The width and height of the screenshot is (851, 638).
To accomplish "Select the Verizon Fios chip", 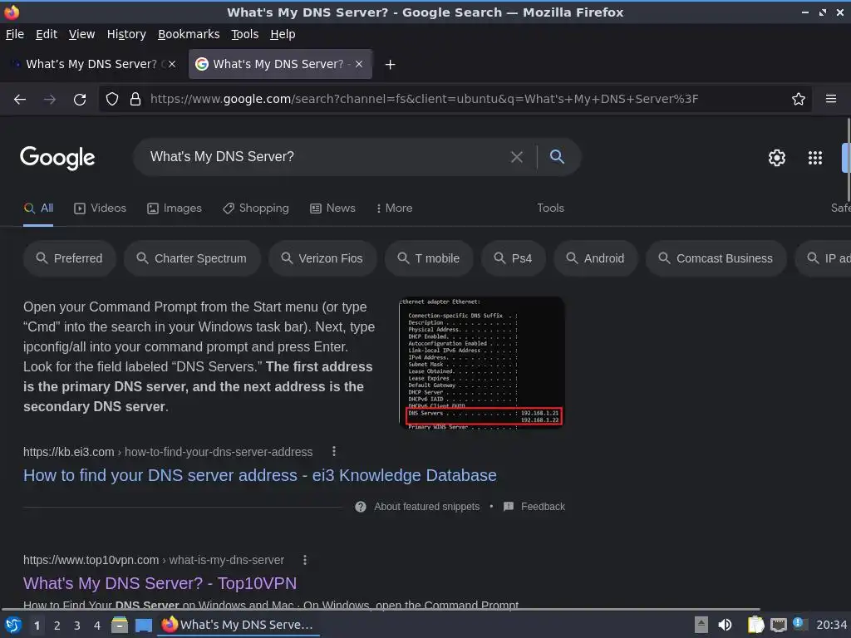I will tap(322, 258).
